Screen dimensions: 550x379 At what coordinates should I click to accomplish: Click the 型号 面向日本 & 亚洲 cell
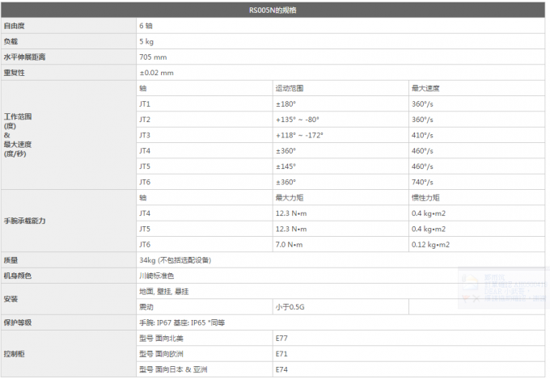[173, 369]
